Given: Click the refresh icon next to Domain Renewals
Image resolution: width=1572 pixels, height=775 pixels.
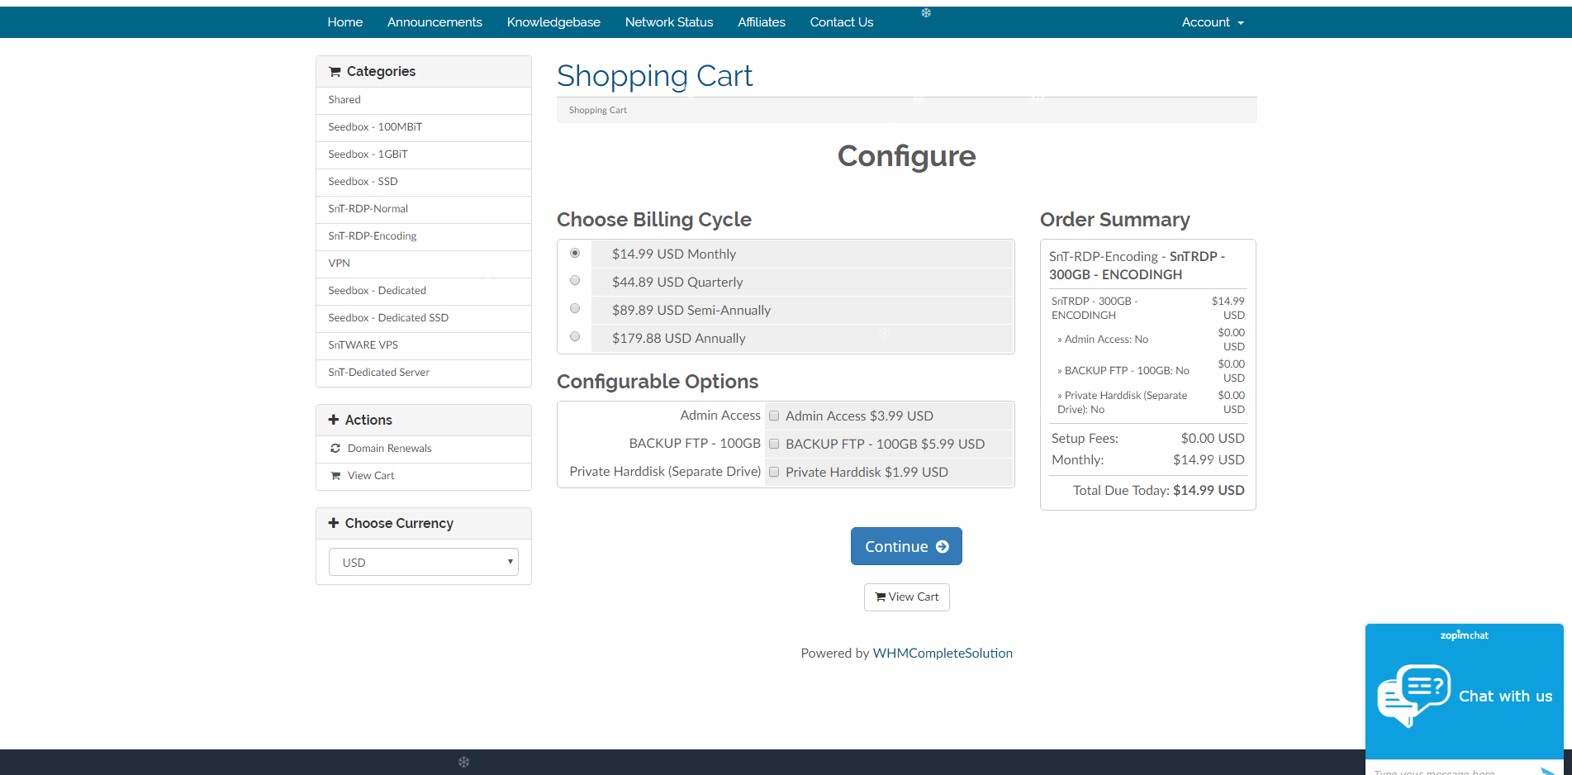Looking at the screenshot, I should (x=335, y=448).
